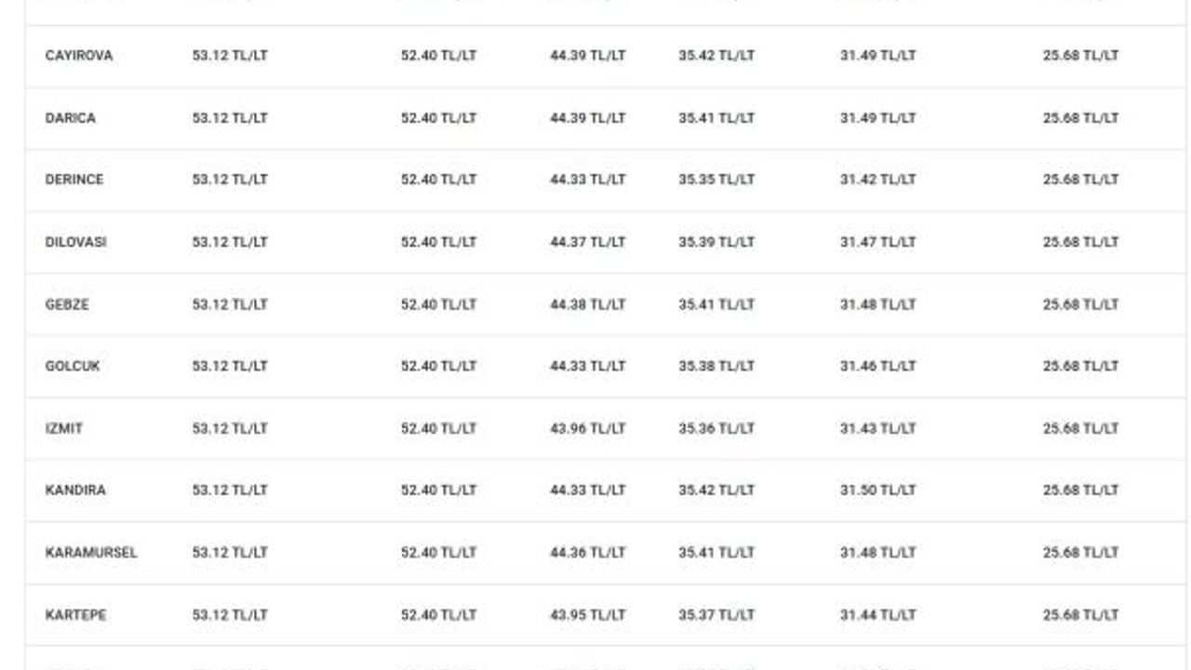Click the GOLCUK row label
1191x670 pixels.
point(73,366)
